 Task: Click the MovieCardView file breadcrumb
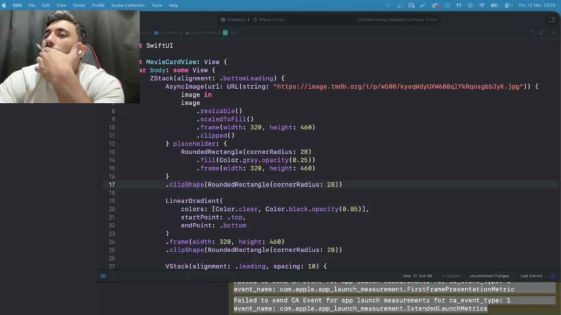pos(201,33)
